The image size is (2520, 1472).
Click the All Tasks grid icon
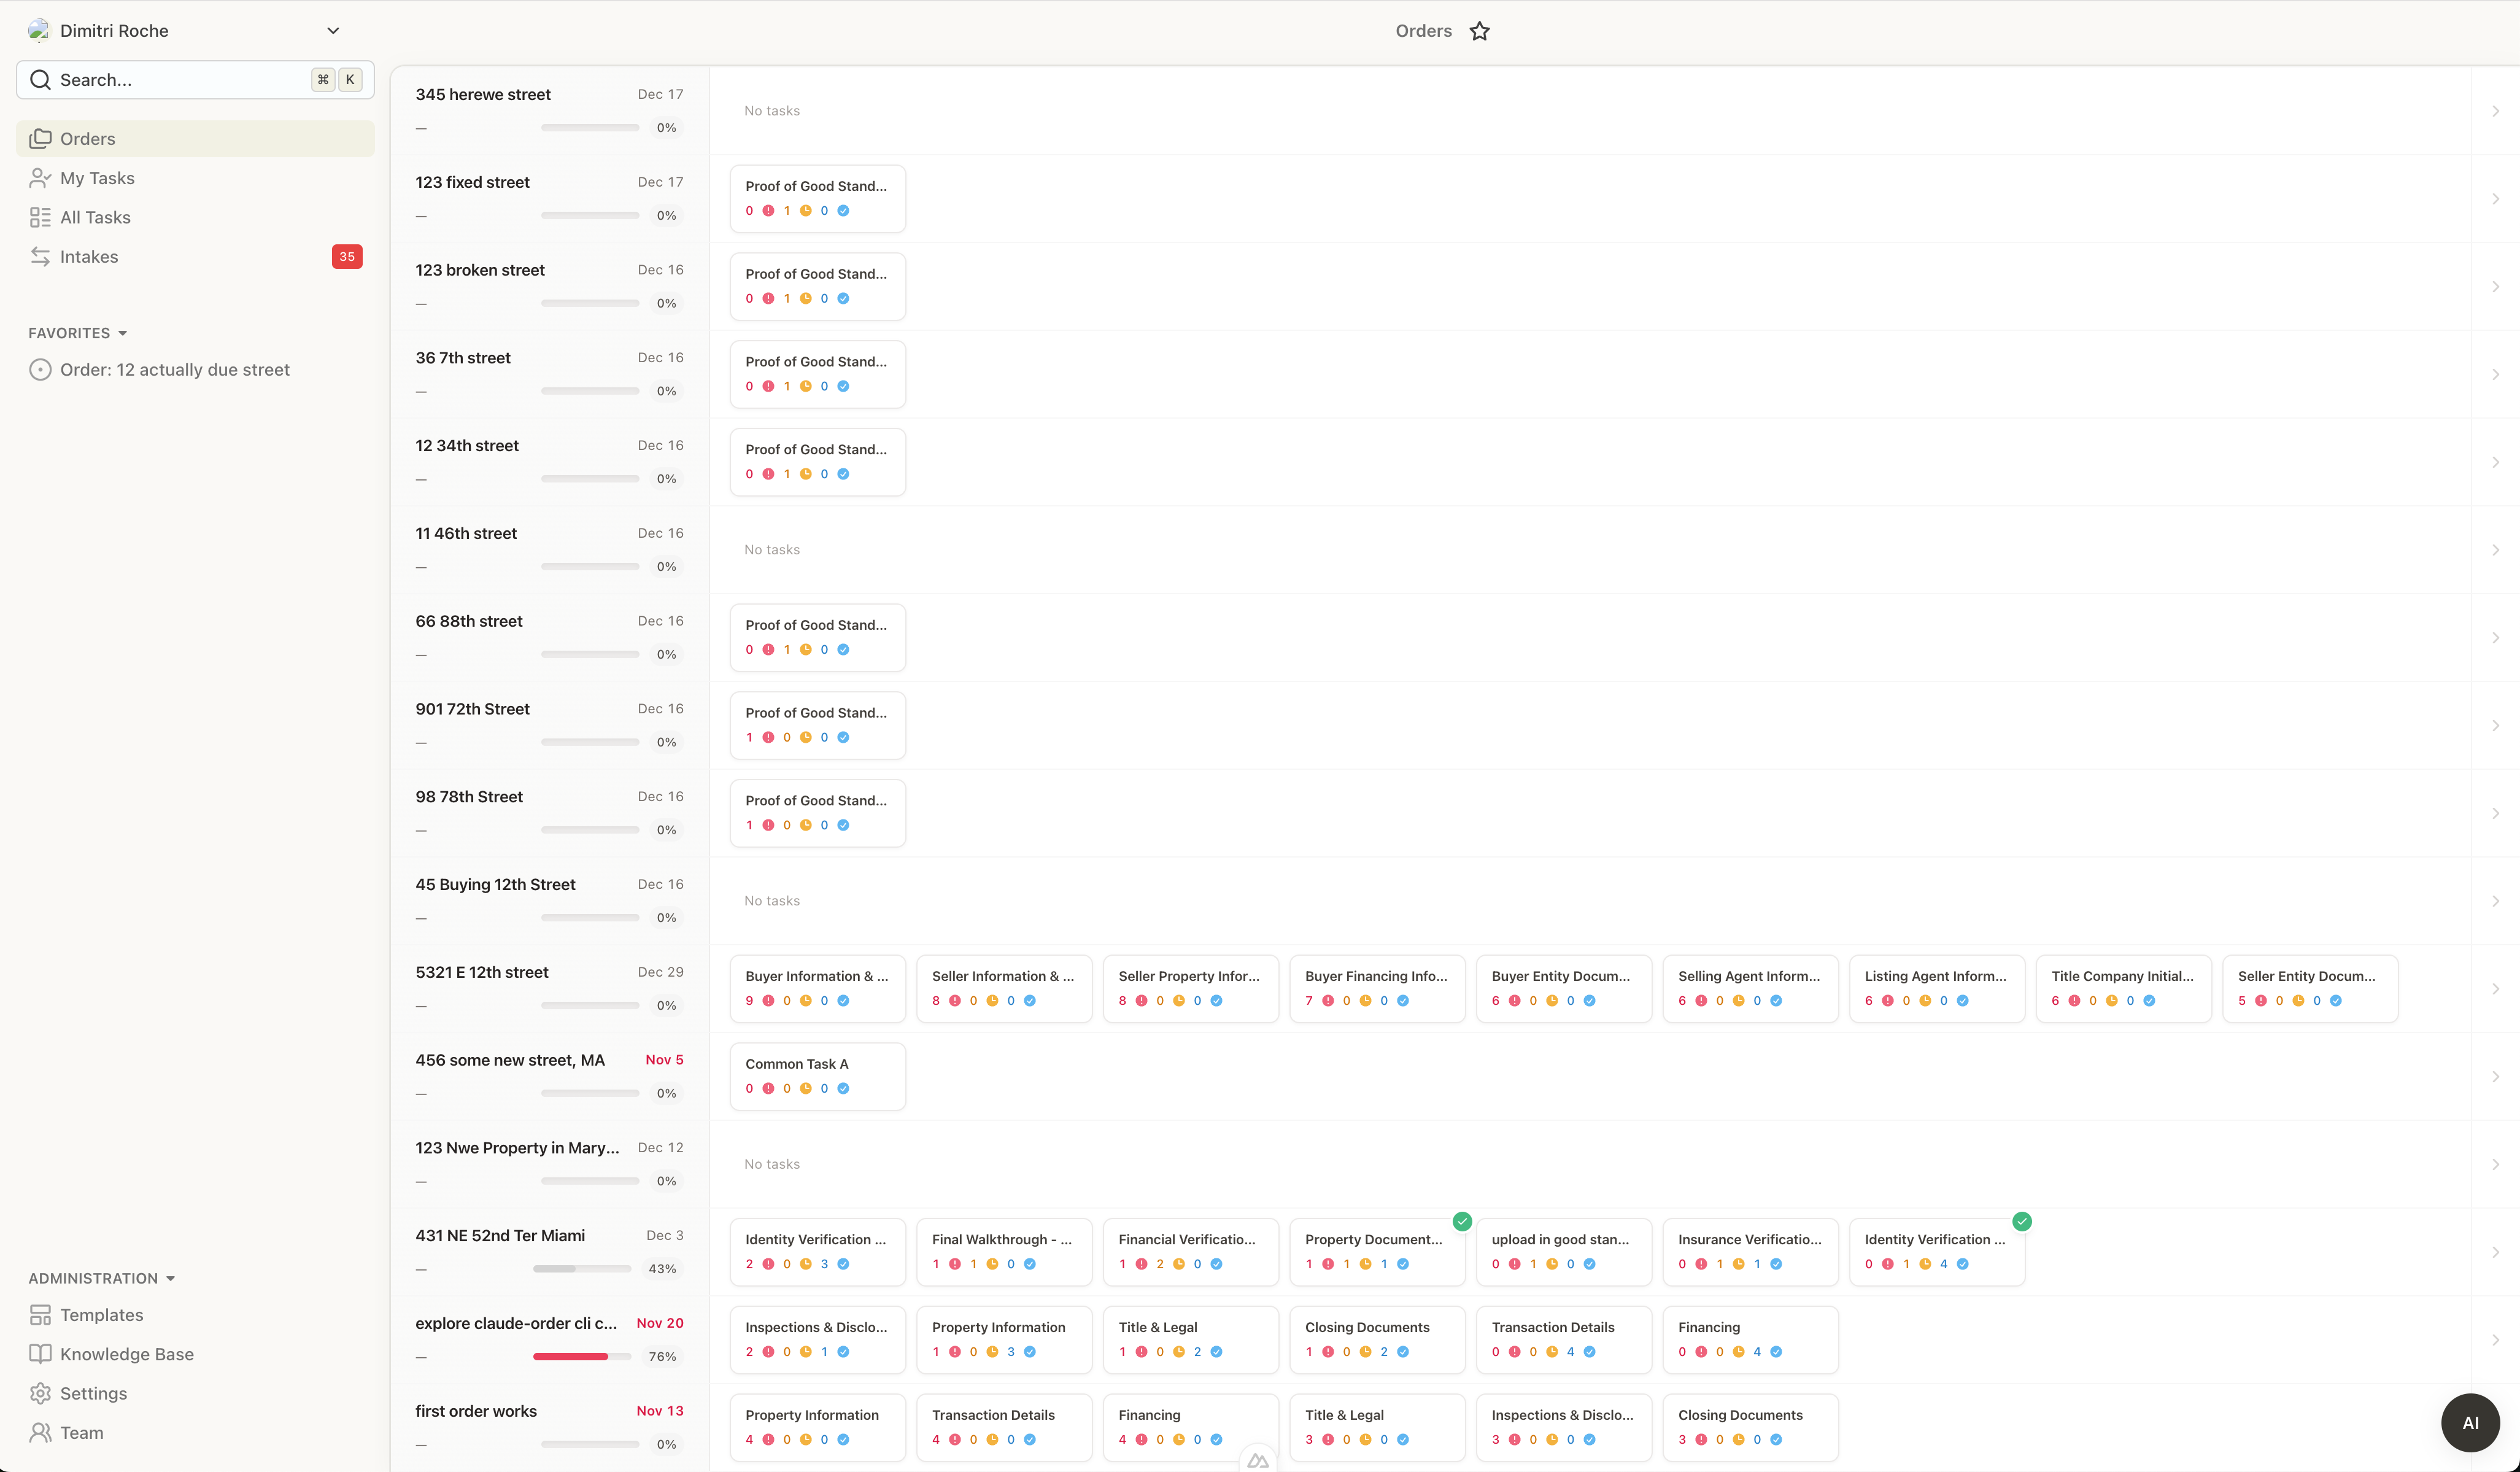[x=40, y=217]
